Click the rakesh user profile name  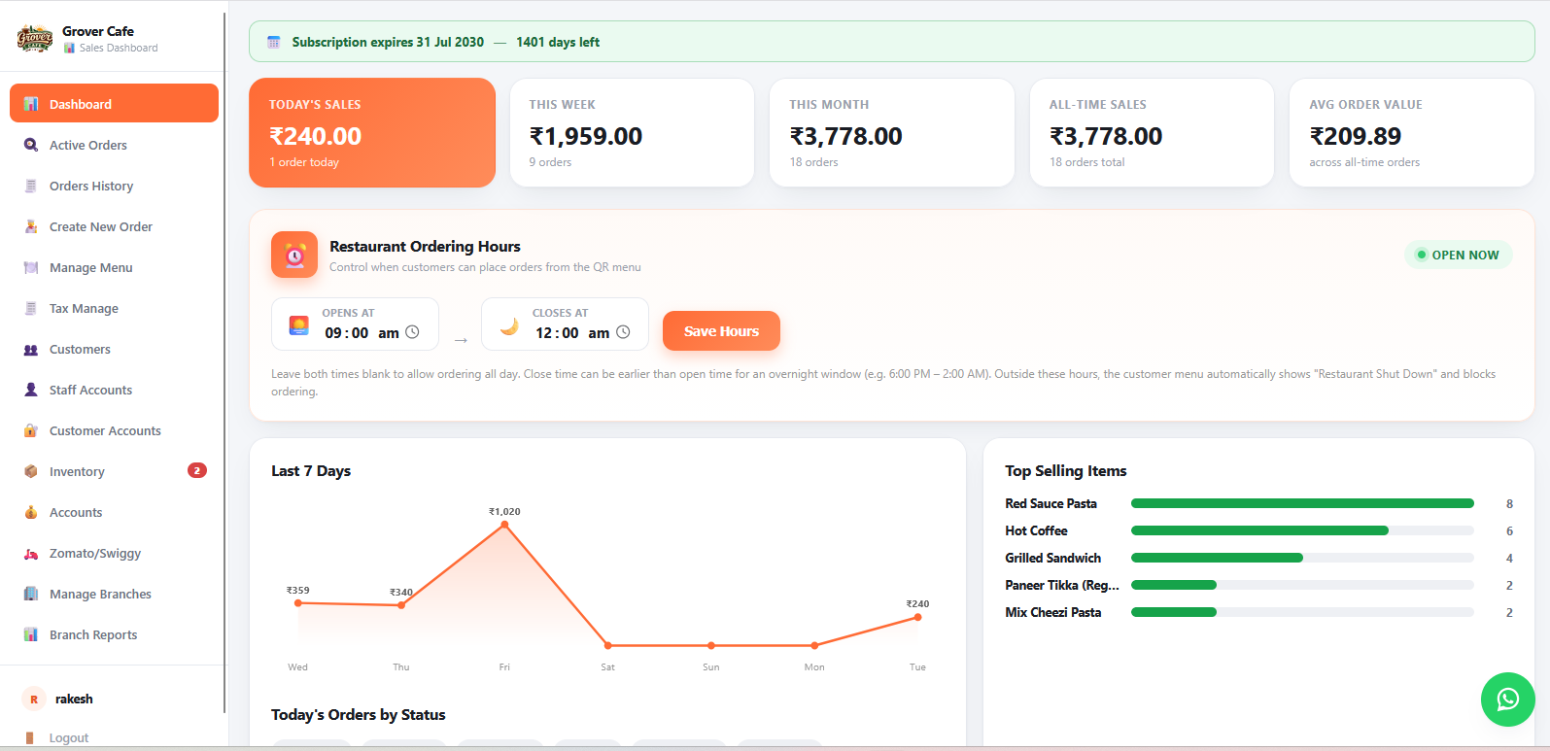point(74,699)
